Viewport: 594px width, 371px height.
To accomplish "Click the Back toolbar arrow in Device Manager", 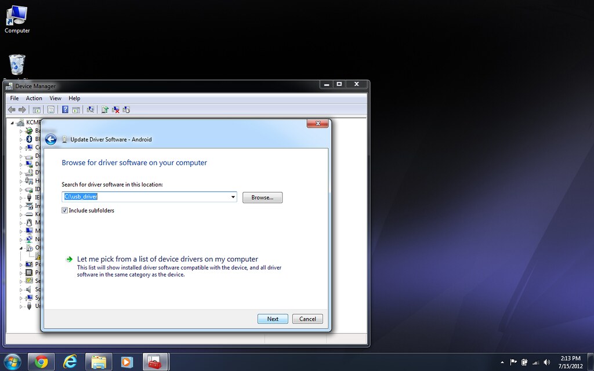I will coord(12,110).
